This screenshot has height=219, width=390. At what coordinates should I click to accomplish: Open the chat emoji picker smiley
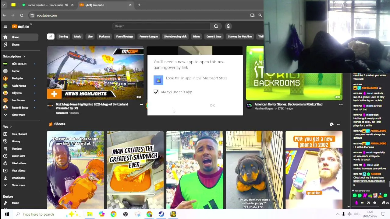point(374,203)
